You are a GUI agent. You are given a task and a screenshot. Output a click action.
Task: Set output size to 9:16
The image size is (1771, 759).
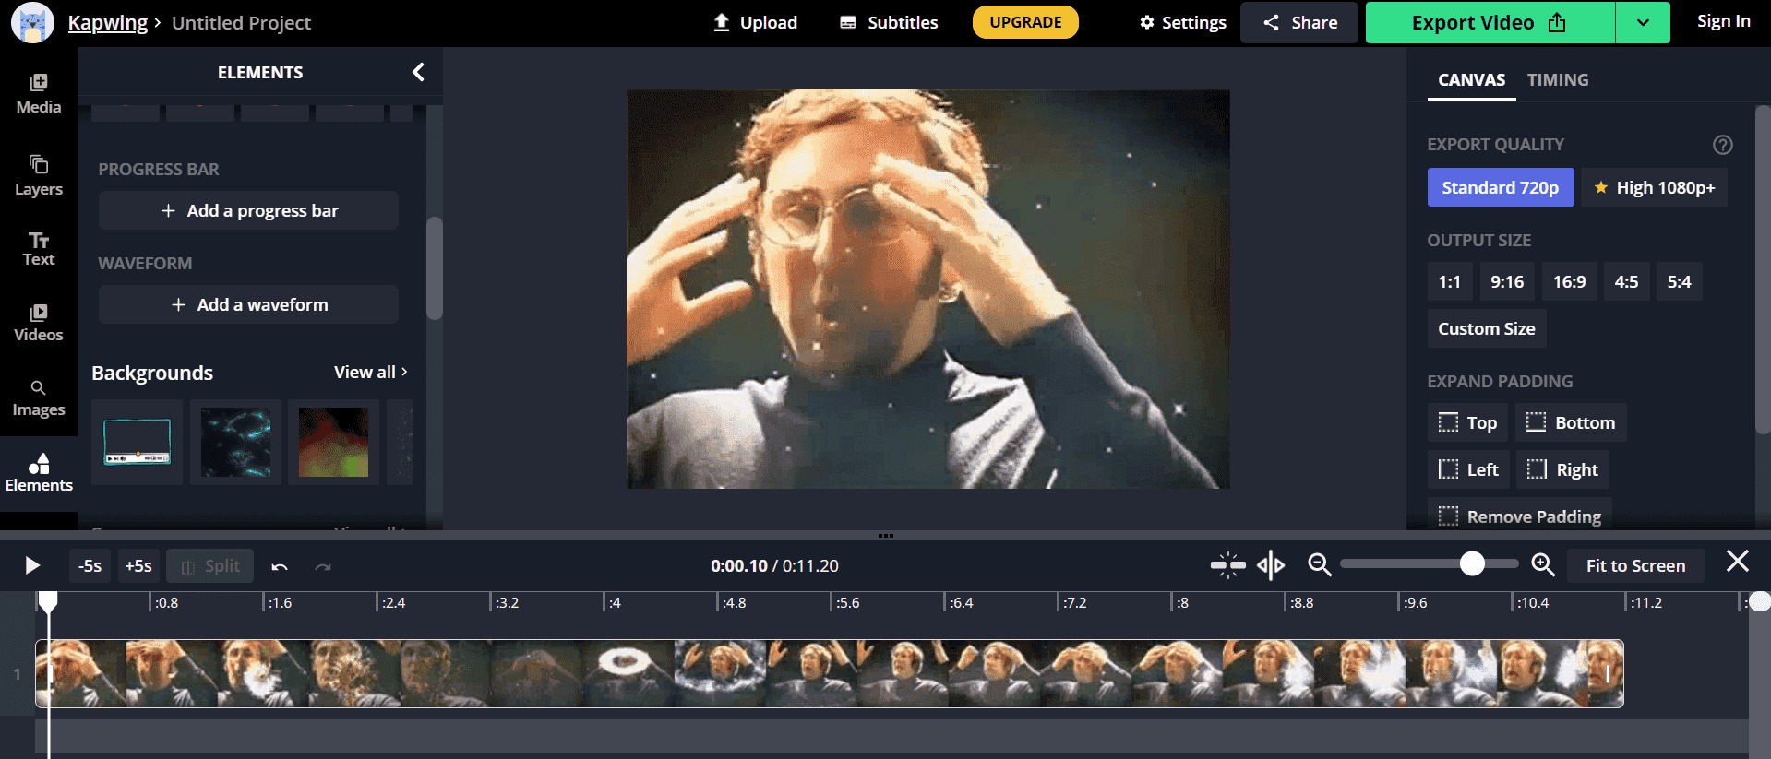(1507, 281)
